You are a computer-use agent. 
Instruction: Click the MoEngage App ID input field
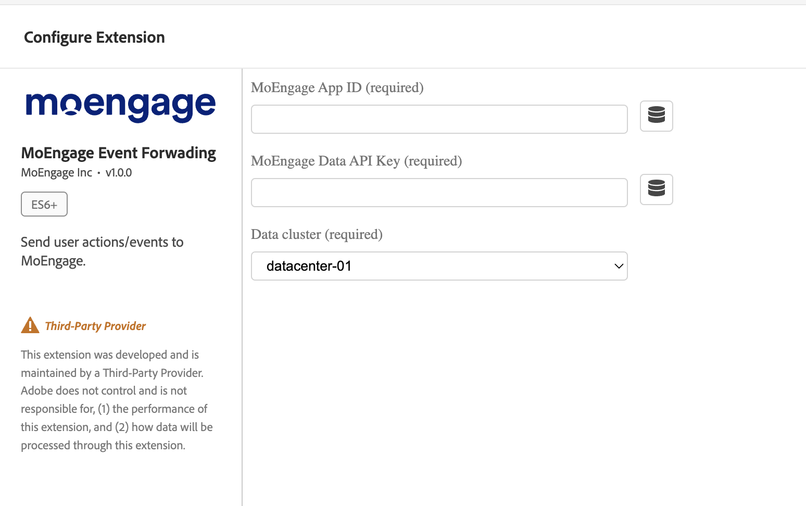(439, 119)
